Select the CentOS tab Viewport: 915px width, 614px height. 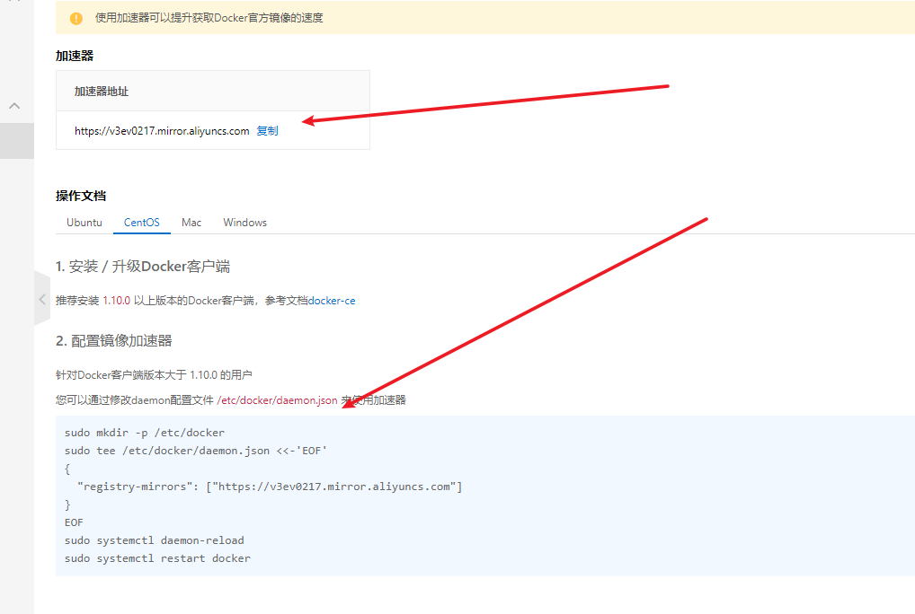pyautogui.click(x=141, y=222)
